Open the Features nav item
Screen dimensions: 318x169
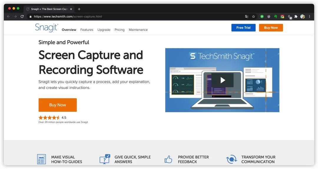87,30
